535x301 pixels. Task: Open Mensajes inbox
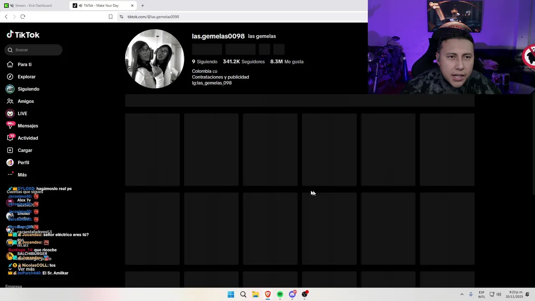point(28,126)
